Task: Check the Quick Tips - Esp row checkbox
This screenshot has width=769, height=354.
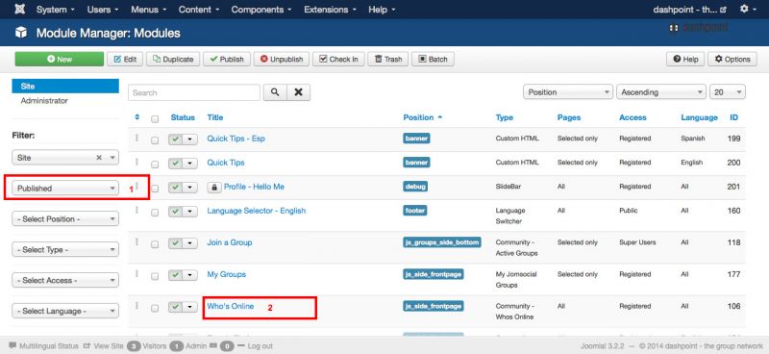Action: [155, 139]
